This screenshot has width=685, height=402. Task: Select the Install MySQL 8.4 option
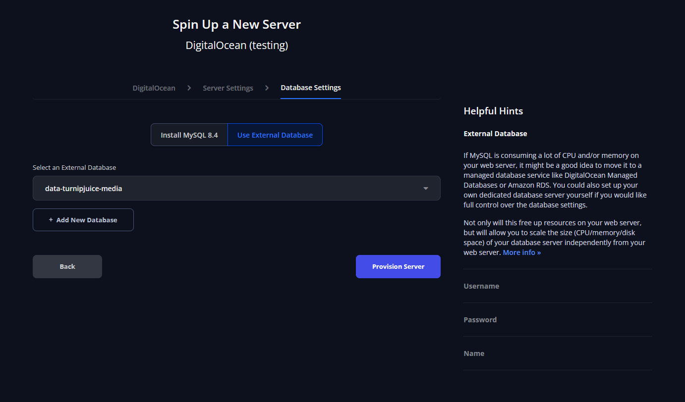(189, 135)
